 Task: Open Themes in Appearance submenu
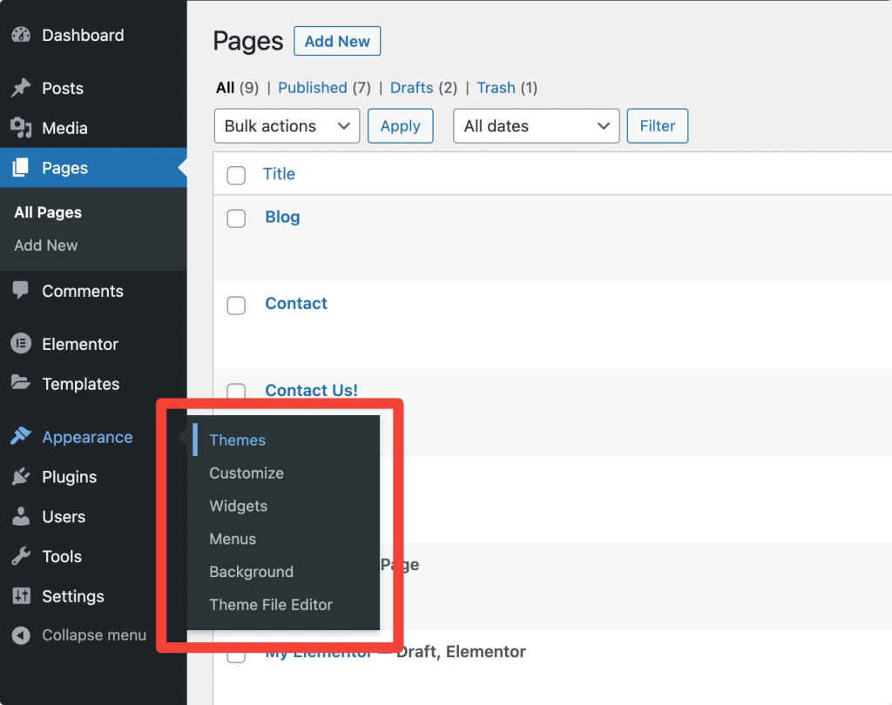(x=237, y=440)
